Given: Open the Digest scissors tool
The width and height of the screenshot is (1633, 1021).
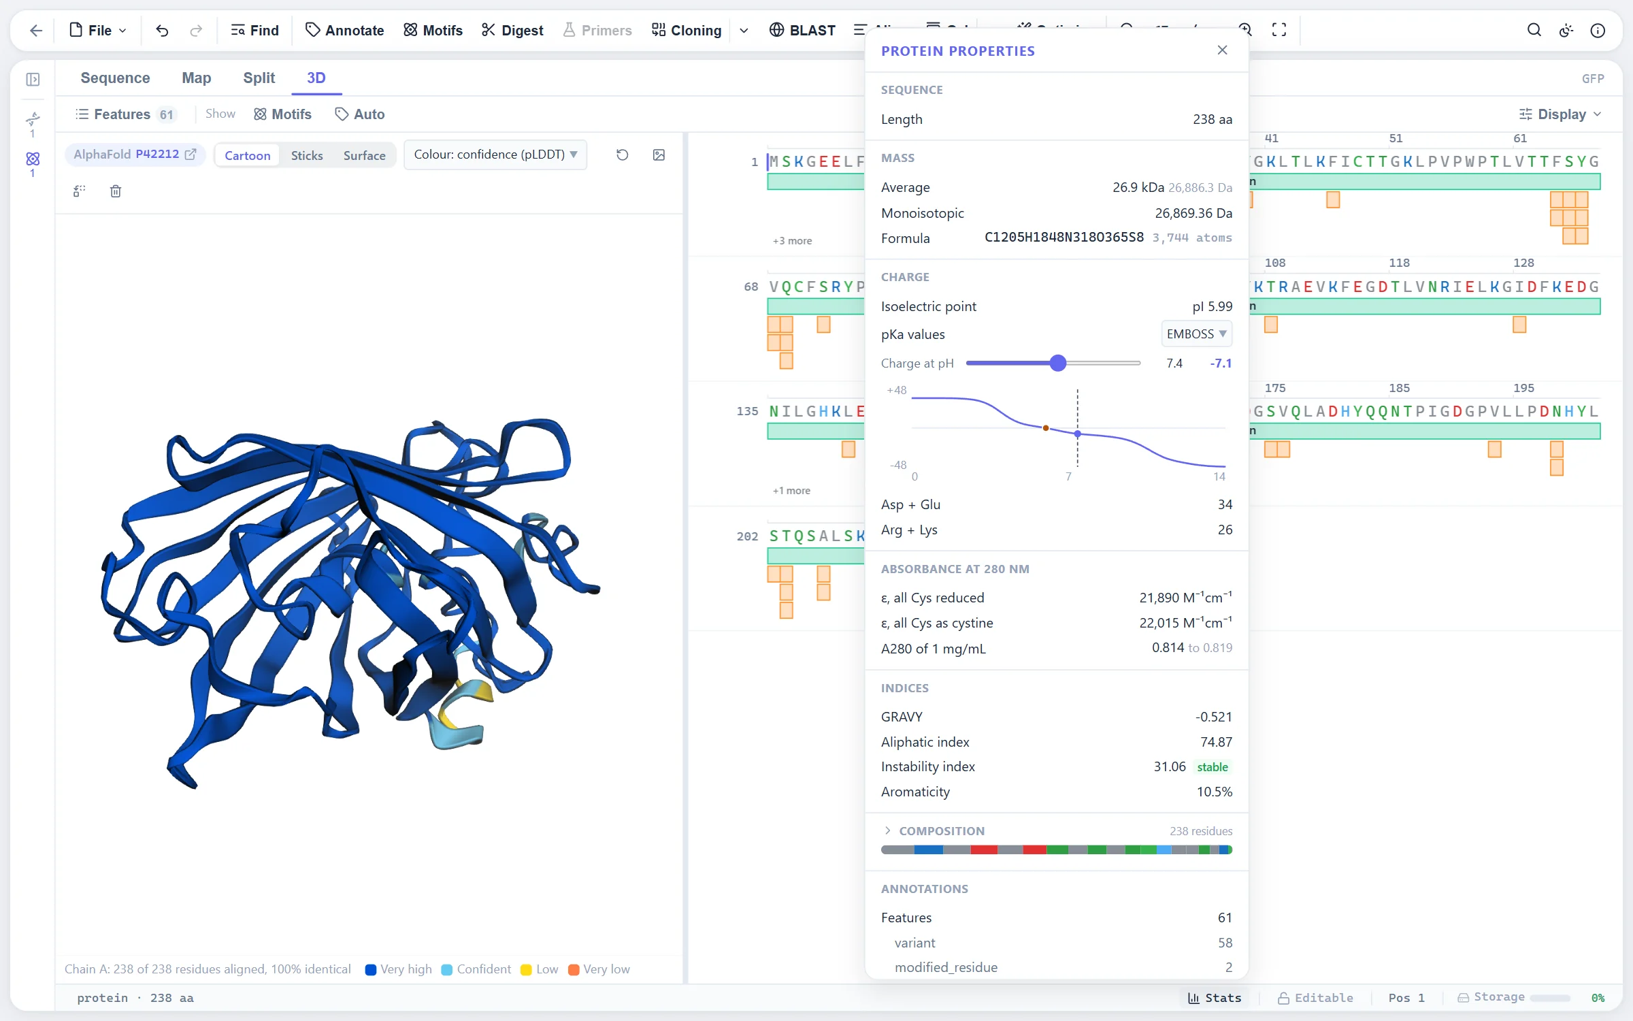Looking at the screenshot, I should point(512,31).
